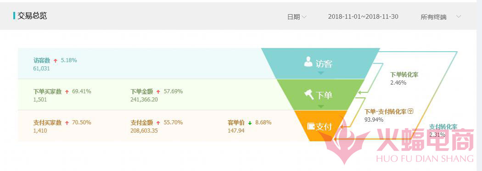Screen dimensions: 482x171
Task: Expand the 所有终端 dropdown arrow
Action: pyautogui.click(x=459, y=16)
